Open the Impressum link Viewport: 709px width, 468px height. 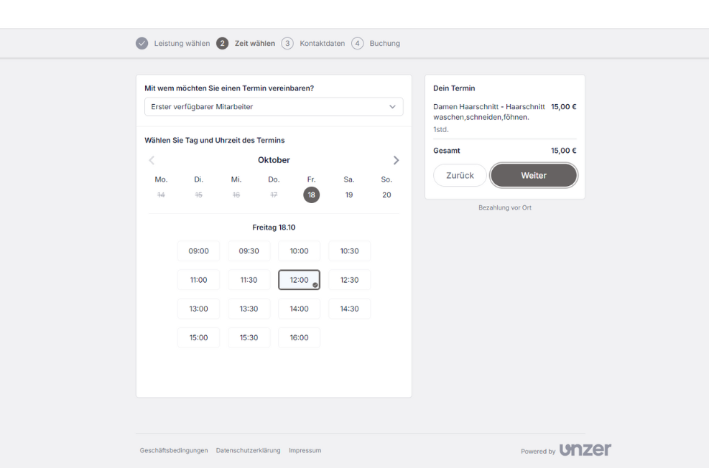click(305, 451)
